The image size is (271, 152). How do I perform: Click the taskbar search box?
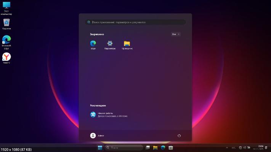pos(124,147)
